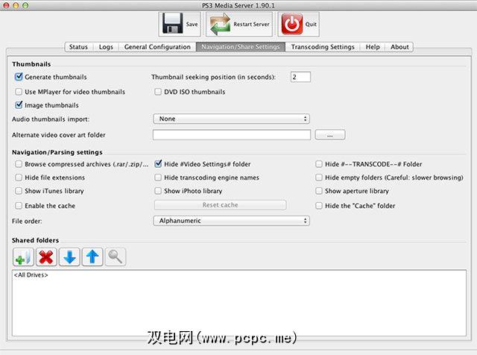Enable Use MPlayer for video thumbnails
Viewport: 477px width, 355px height.
click(x=19, y=92)
